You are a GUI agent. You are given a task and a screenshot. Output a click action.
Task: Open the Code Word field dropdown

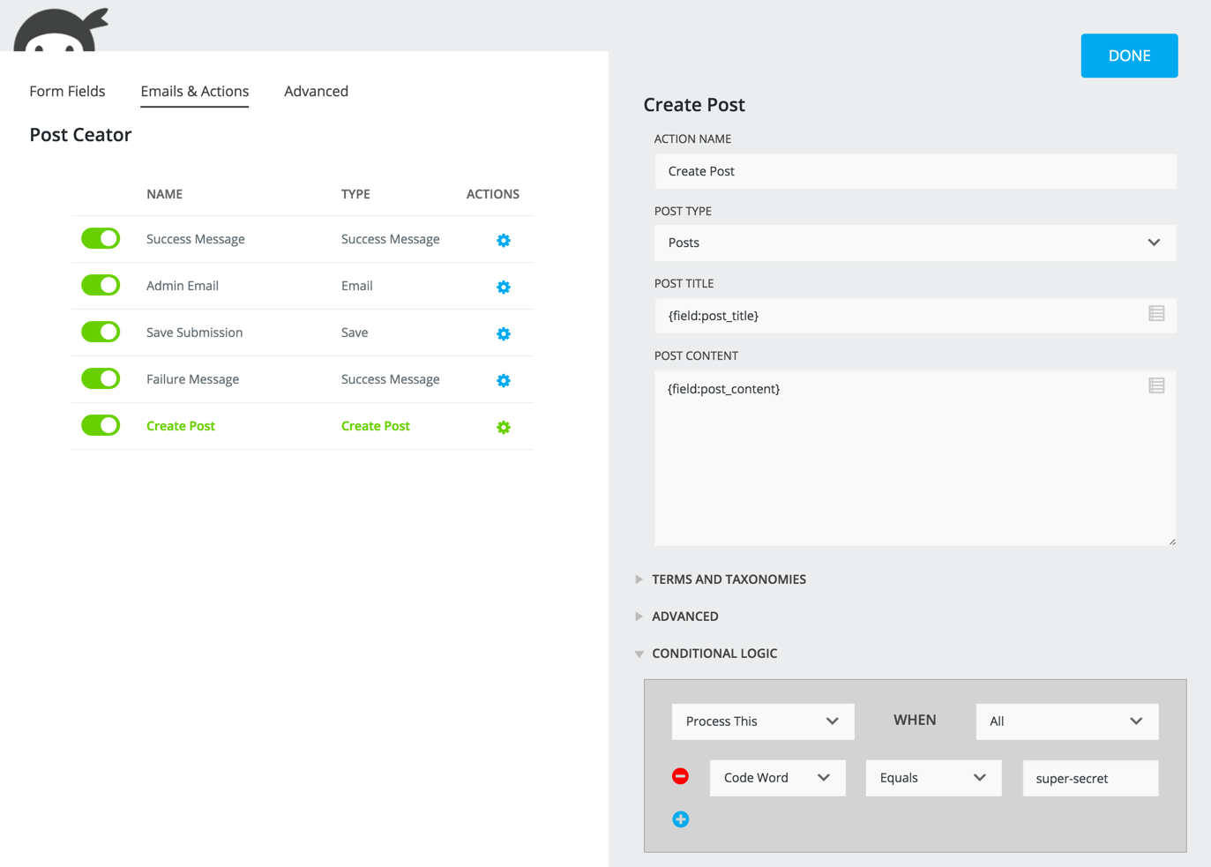777,777
